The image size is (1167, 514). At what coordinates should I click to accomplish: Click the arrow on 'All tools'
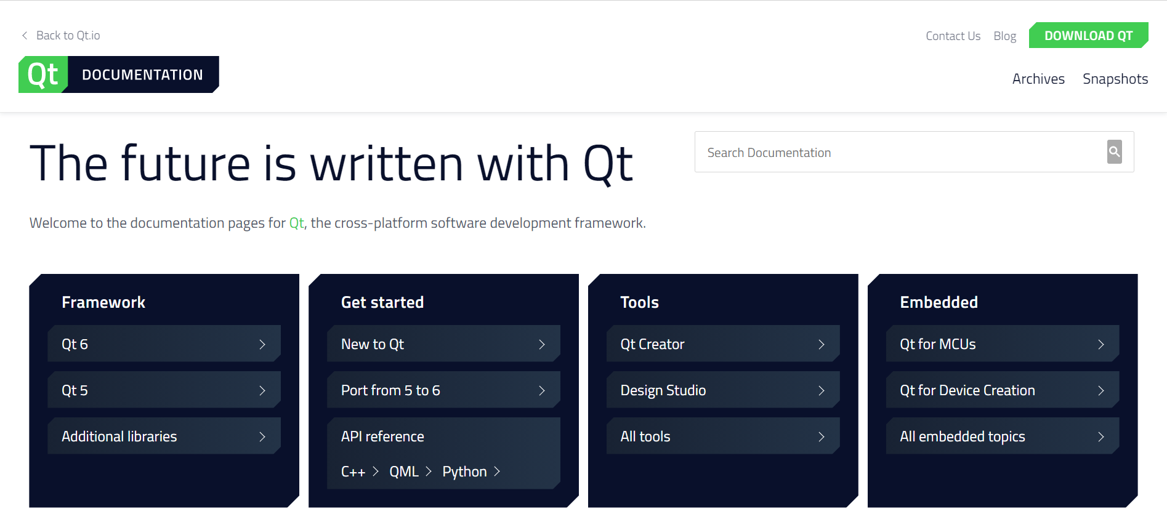(822, 436)
